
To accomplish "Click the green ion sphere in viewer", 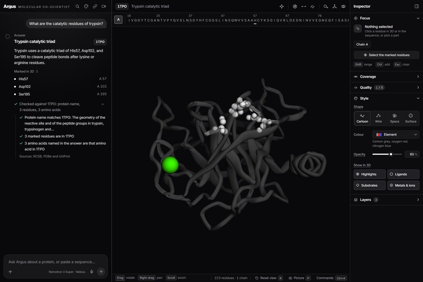I will [x=170, y=164].
